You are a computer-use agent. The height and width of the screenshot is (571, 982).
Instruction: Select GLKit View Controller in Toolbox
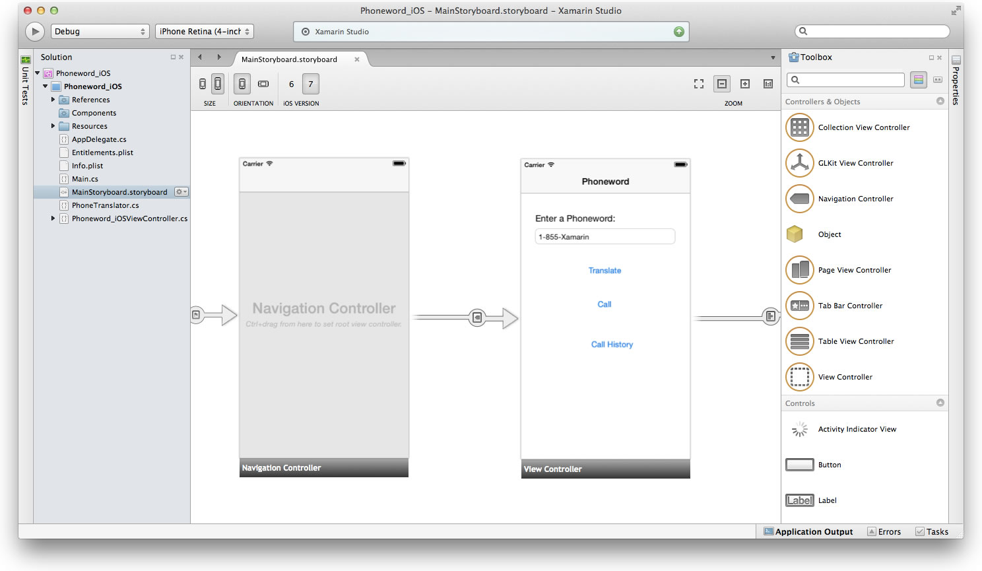click(865, 163)
